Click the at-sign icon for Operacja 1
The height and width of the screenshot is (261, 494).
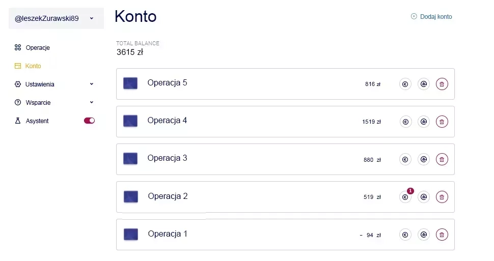coord(423,235)
